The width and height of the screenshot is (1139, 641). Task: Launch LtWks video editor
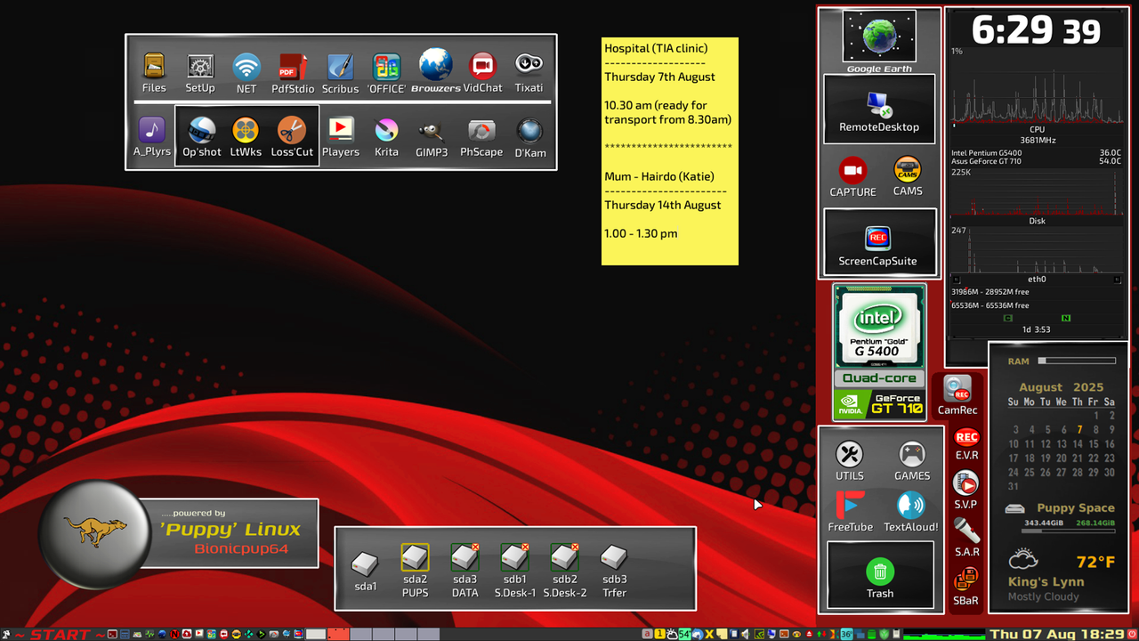[246, 130]
